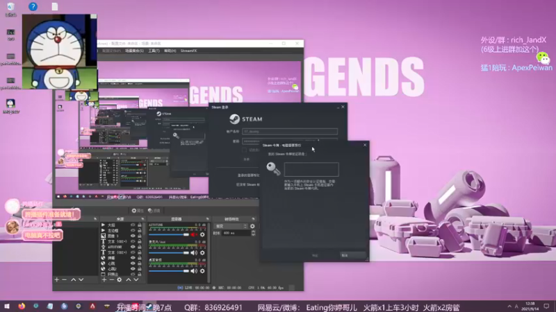Pop out the scenes dock panel
This screenshot has width=556, height=312.
tap(95, 219)
